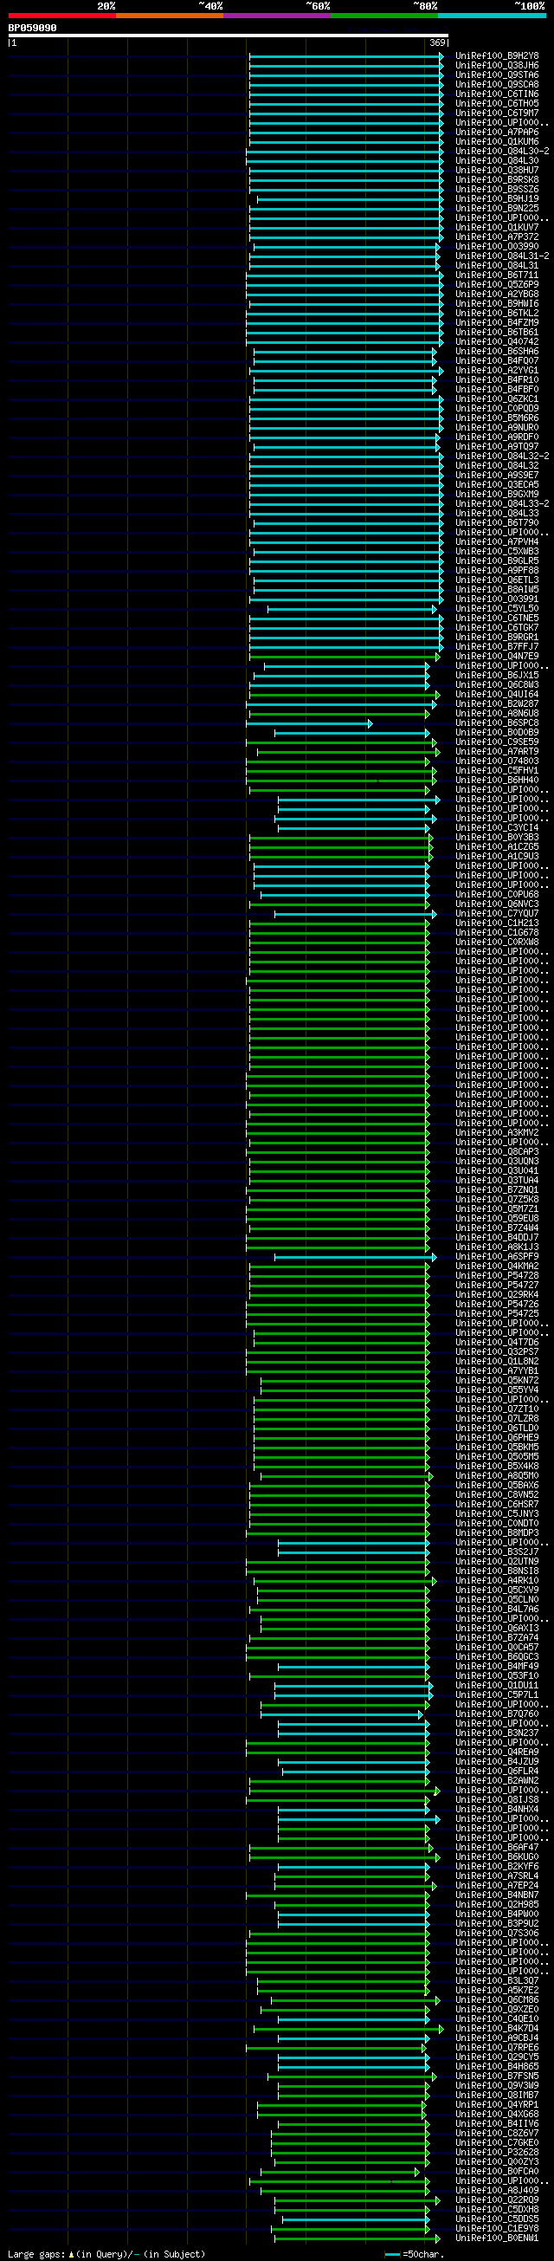Select hit UniRef100_Q6ETL3
Image resolution: width=554 pixels, height=2261 pixels.
click(497, 580)
